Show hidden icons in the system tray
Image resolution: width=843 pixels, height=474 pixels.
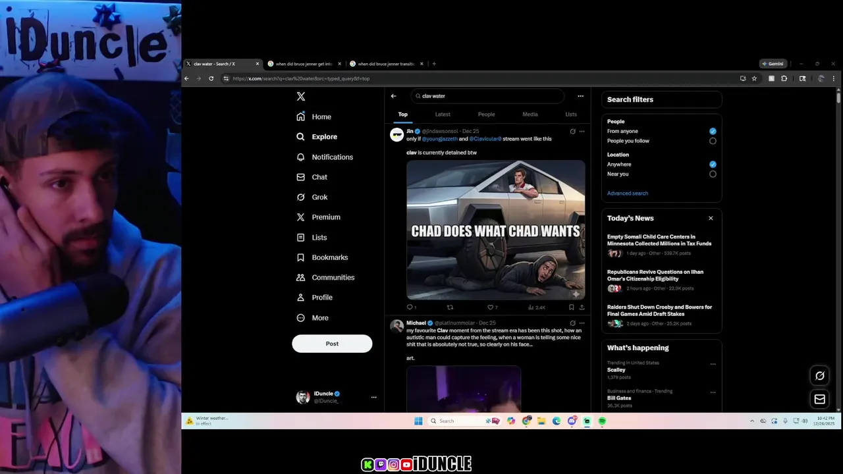(x=751, y=421)
